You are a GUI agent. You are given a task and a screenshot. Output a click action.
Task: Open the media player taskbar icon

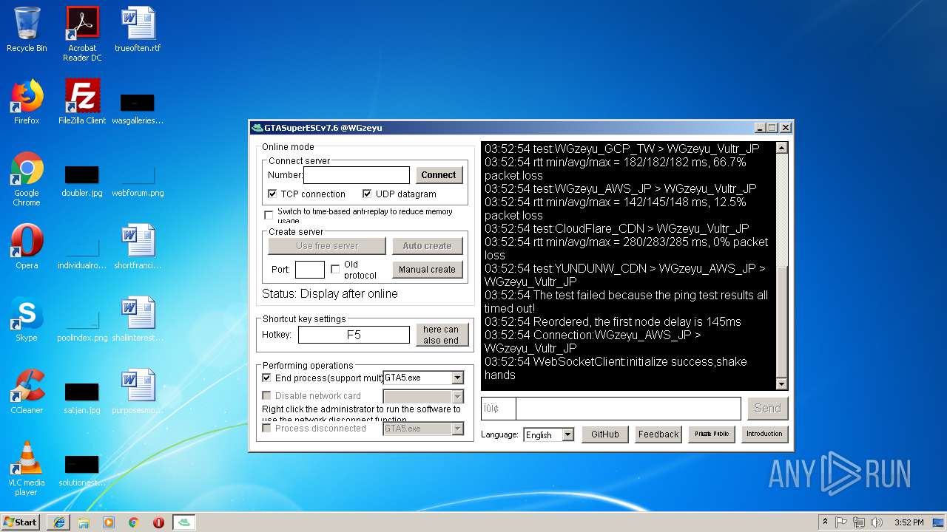[109, 522]
